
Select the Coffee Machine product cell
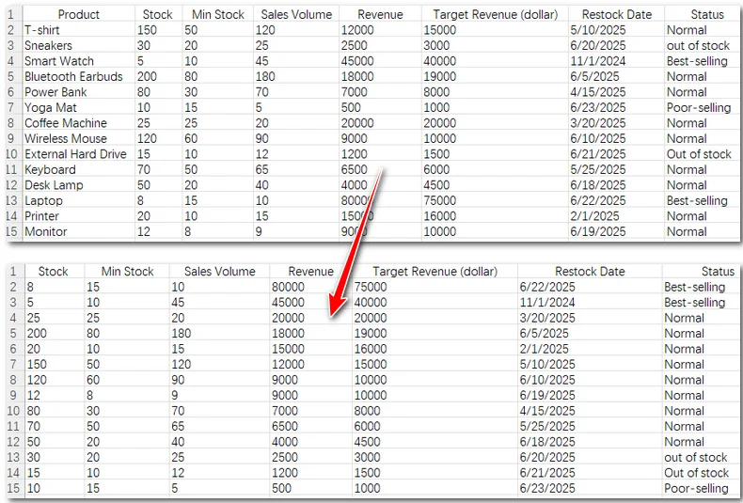tap(79, 123)
